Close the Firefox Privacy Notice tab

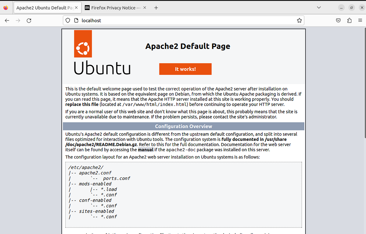[144, 8]
